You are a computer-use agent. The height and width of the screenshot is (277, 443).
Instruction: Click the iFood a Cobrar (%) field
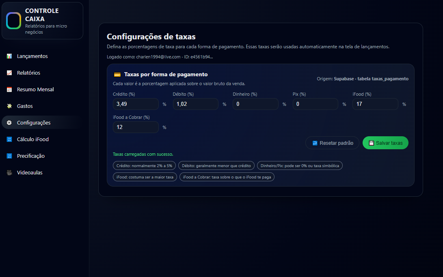click(x=136, y=127)
